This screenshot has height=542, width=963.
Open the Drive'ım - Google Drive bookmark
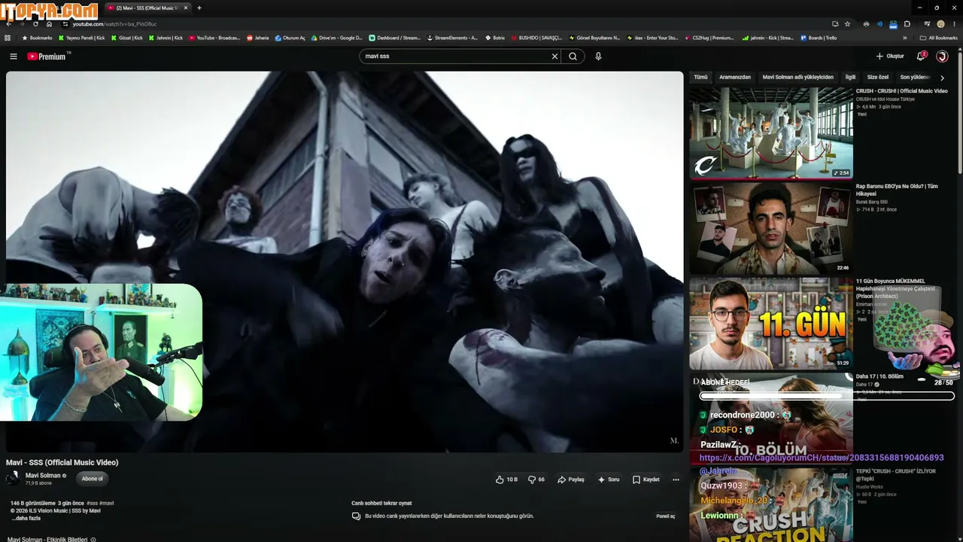[x=337, y=38]
